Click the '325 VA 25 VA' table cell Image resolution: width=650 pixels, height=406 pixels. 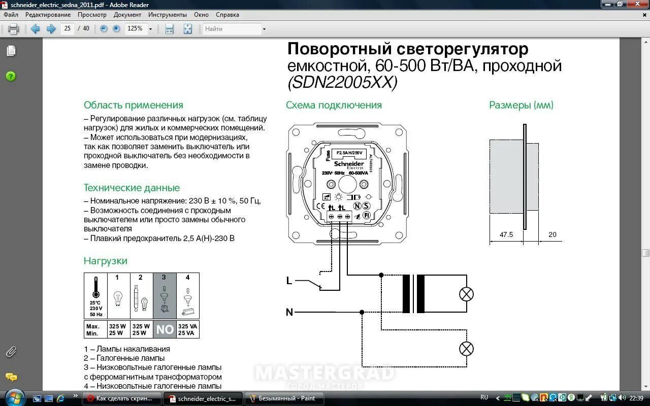[187, 329]
